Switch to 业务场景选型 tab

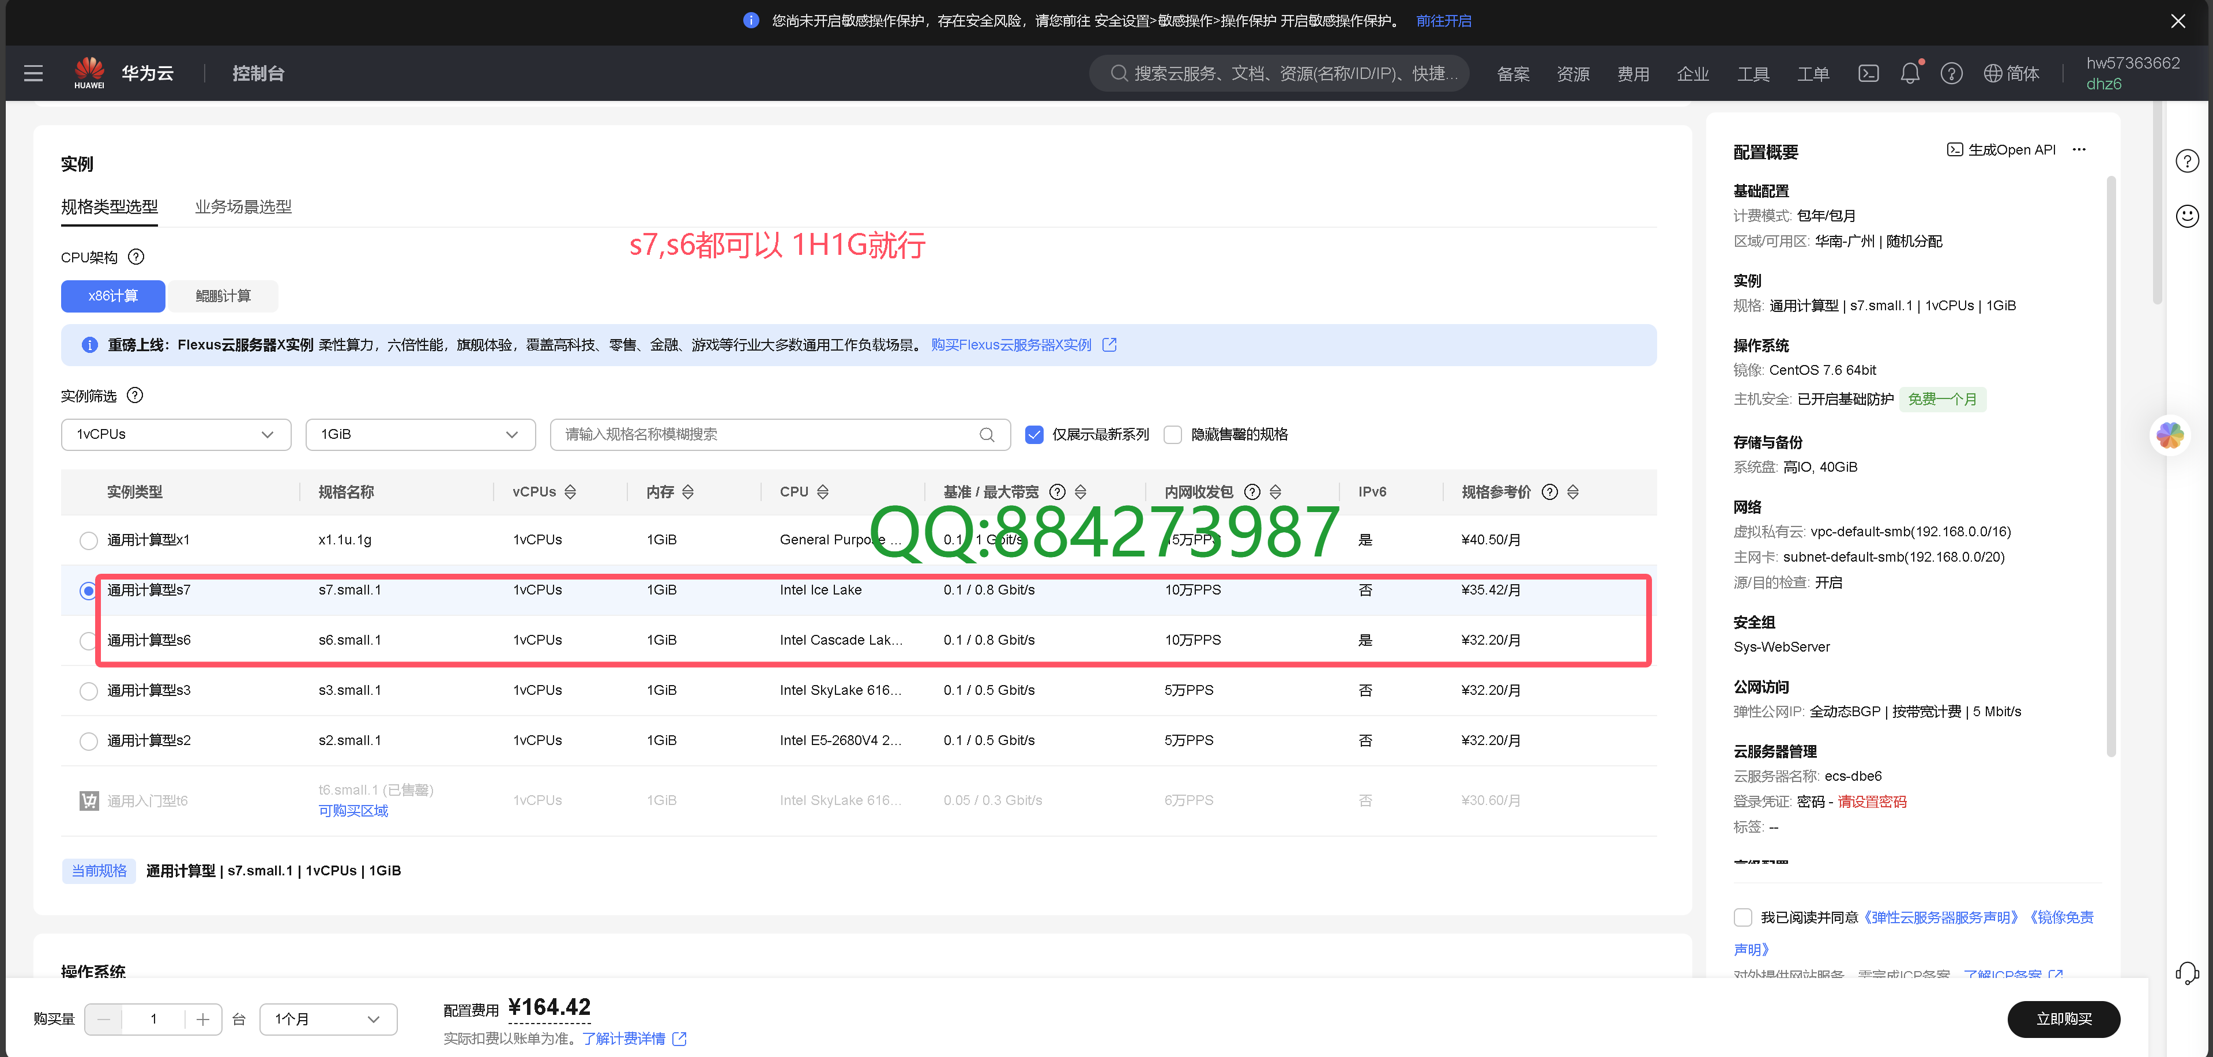click(x=243, y=206)
